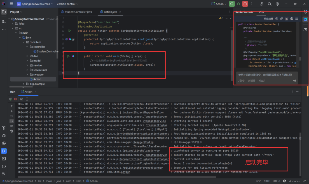Jump up the stack trace arrow
The image size is (309, 184).
tap(12, 106)
